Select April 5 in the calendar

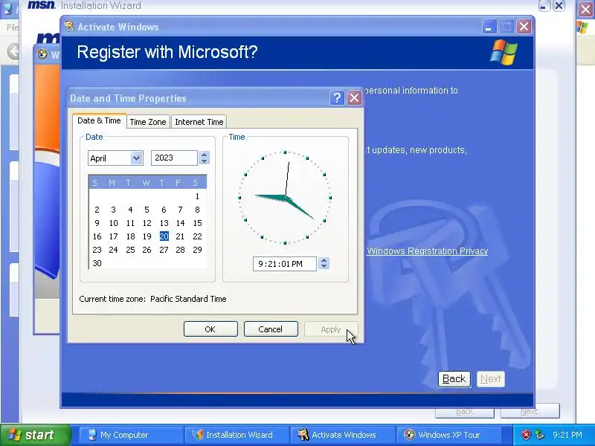147,210
